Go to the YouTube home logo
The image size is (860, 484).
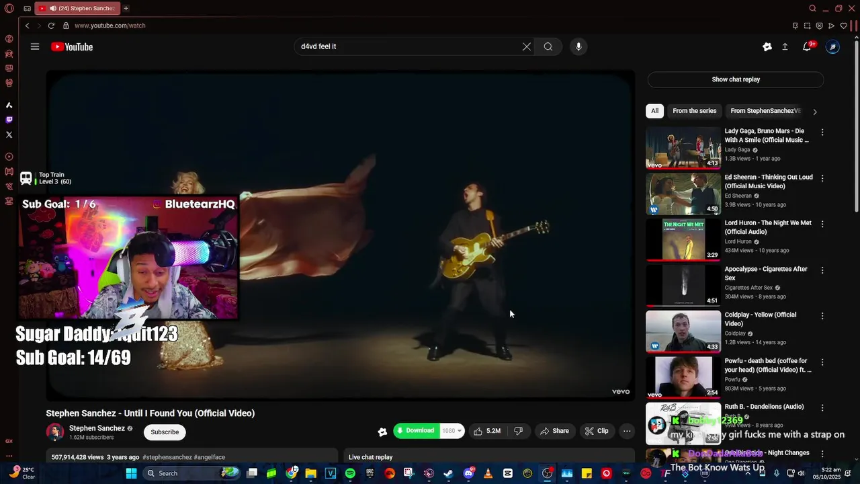(x=72, y=46)
